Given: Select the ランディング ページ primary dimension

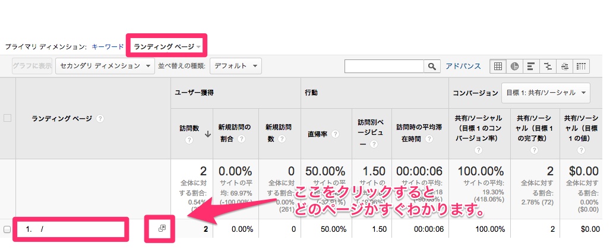Looking at the screenshot, I should 167,46.
